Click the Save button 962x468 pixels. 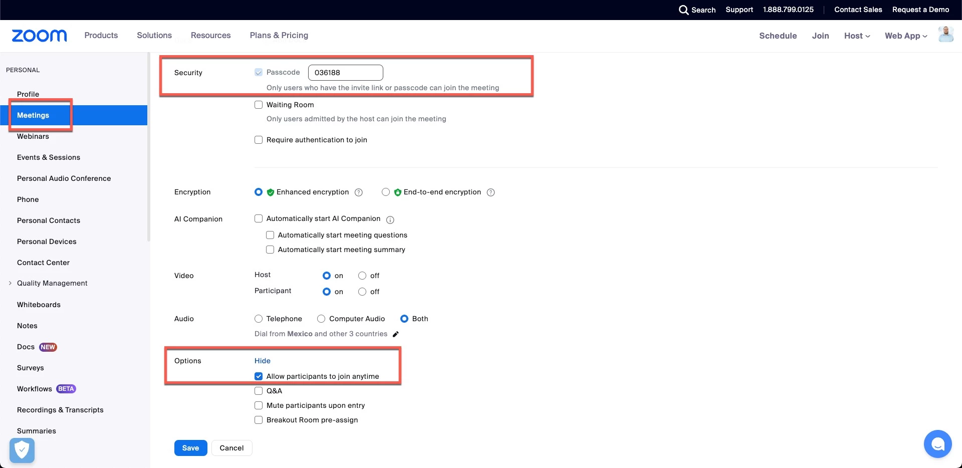pos(190,448)
